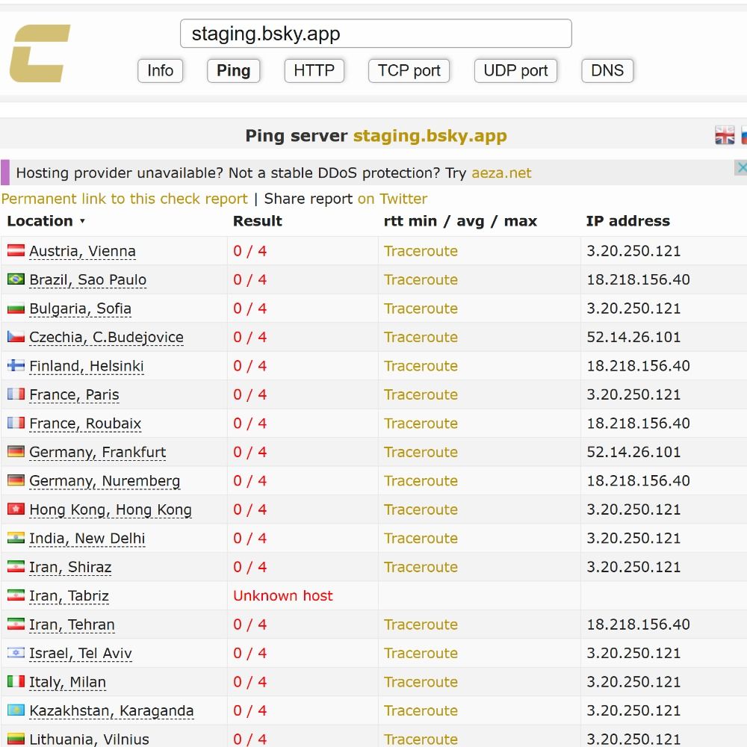Open the TCP port check tab
The height and width of the screenshot is (747, 747).
click(x=409, y=70)
